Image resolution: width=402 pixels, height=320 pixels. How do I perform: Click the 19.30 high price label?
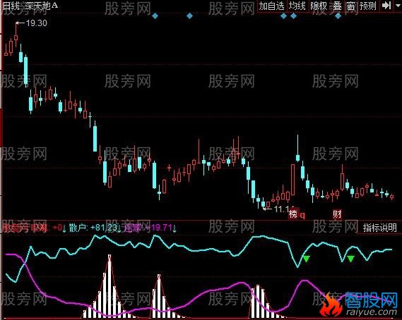(37, 23)
